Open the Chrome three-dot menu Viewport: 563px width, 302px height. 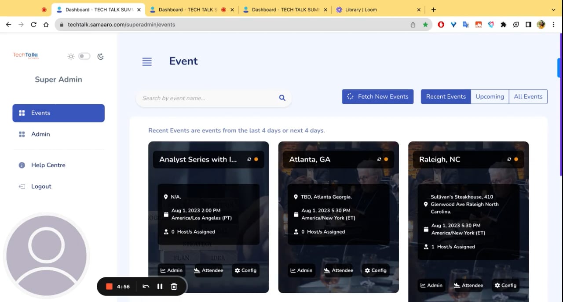tap(554, 25)
